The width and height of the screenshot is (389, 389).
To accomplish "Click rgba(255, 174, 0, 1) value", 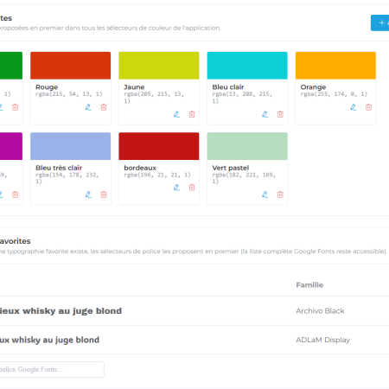I will click(334, 94).
